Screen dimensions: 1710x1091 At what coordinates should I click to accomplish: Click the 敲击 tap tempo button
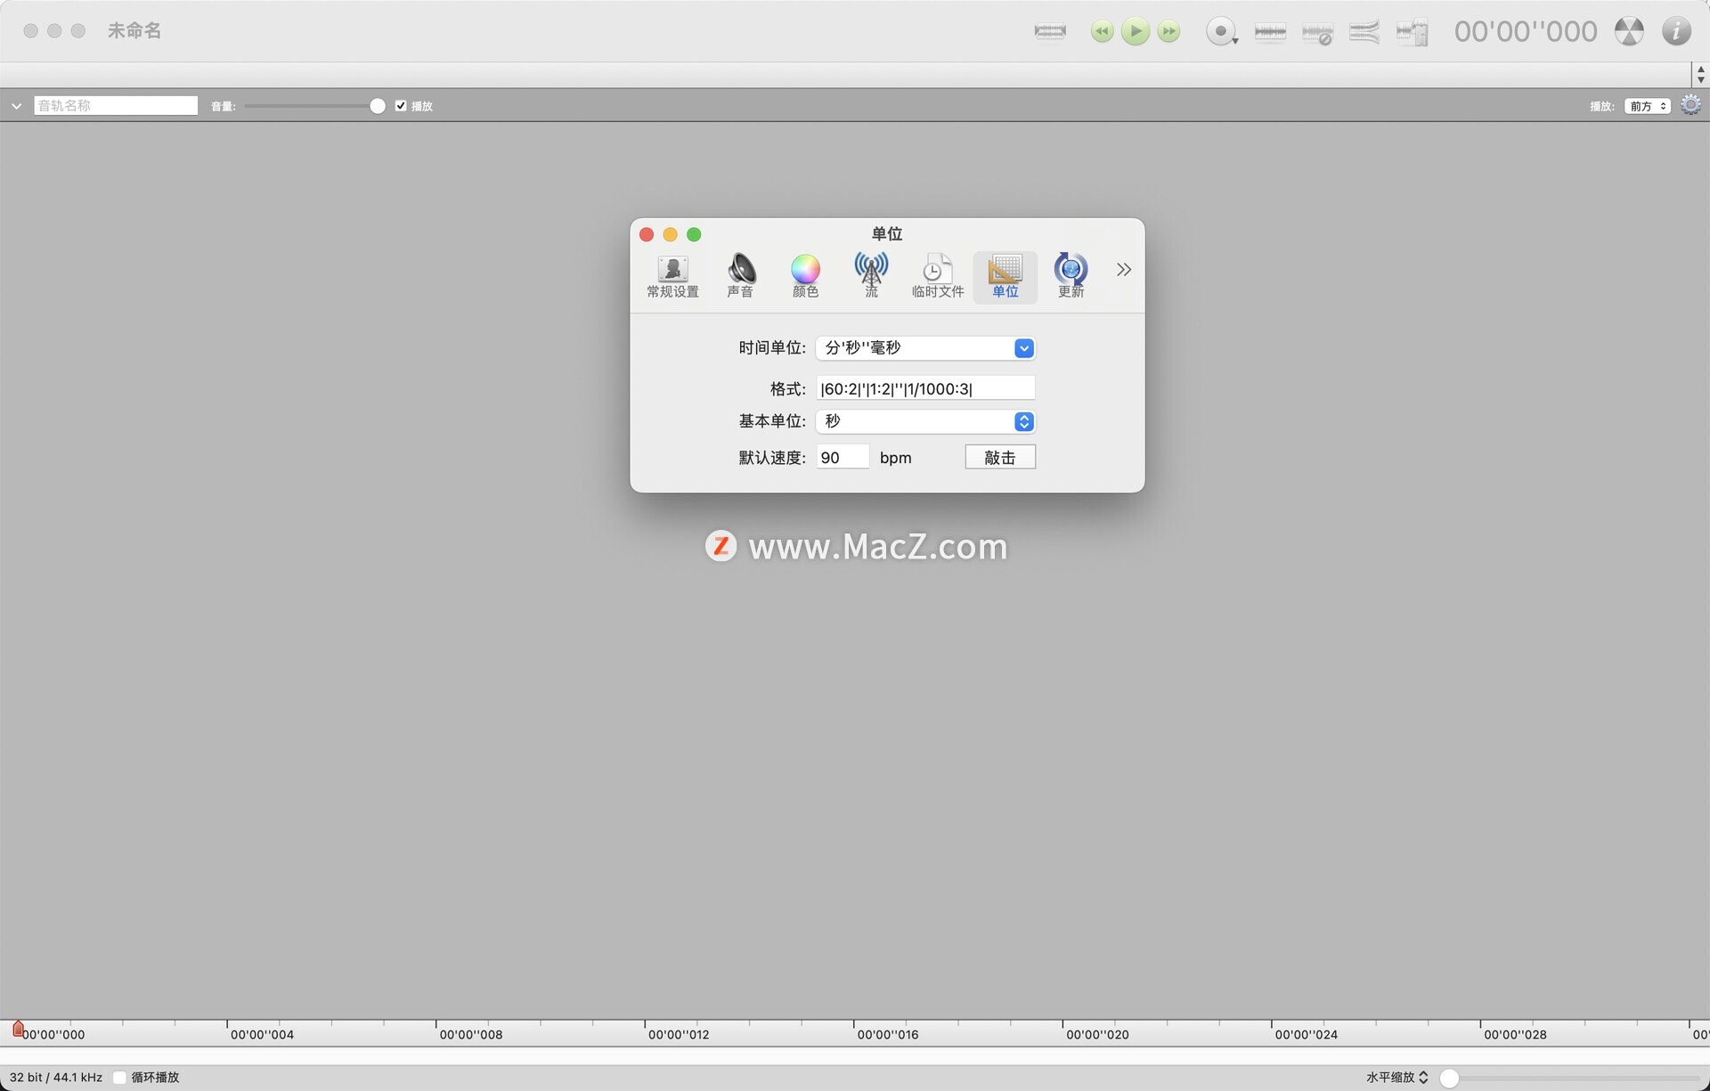(1000, 458)
